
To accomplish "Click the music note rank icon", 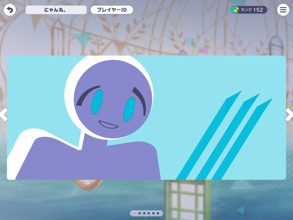I will [235, 10].
